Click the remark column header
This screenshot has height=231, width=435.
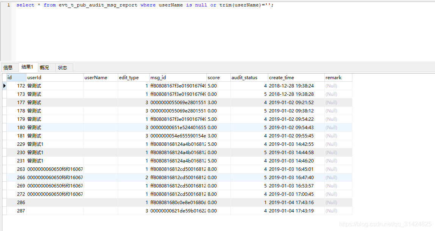pos(338,78)
